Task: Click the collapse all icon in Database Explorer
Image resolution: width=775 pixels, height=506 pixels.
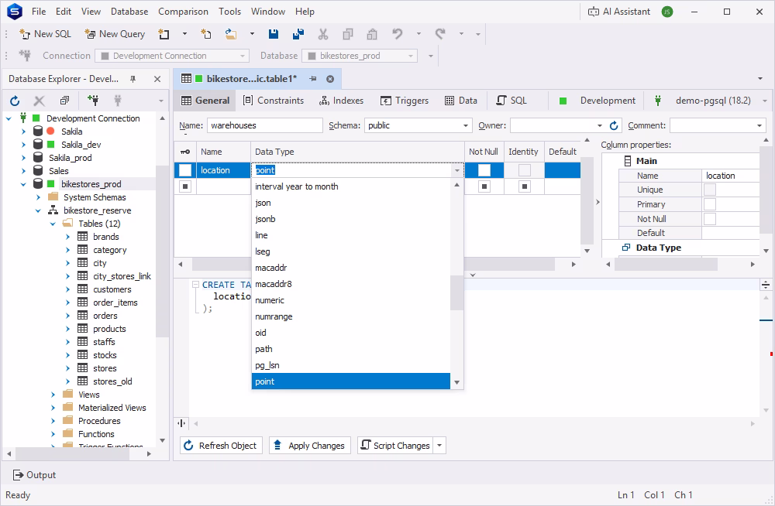Action: [64, 101]
